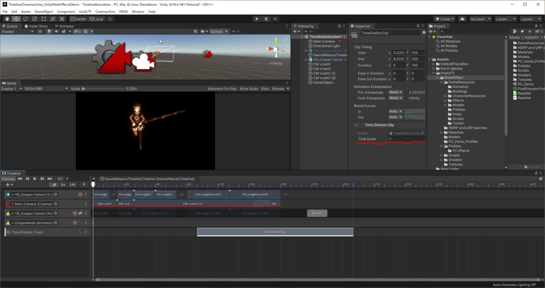
Task: Click the timeline play button
Action: click(x=35, y=179)
